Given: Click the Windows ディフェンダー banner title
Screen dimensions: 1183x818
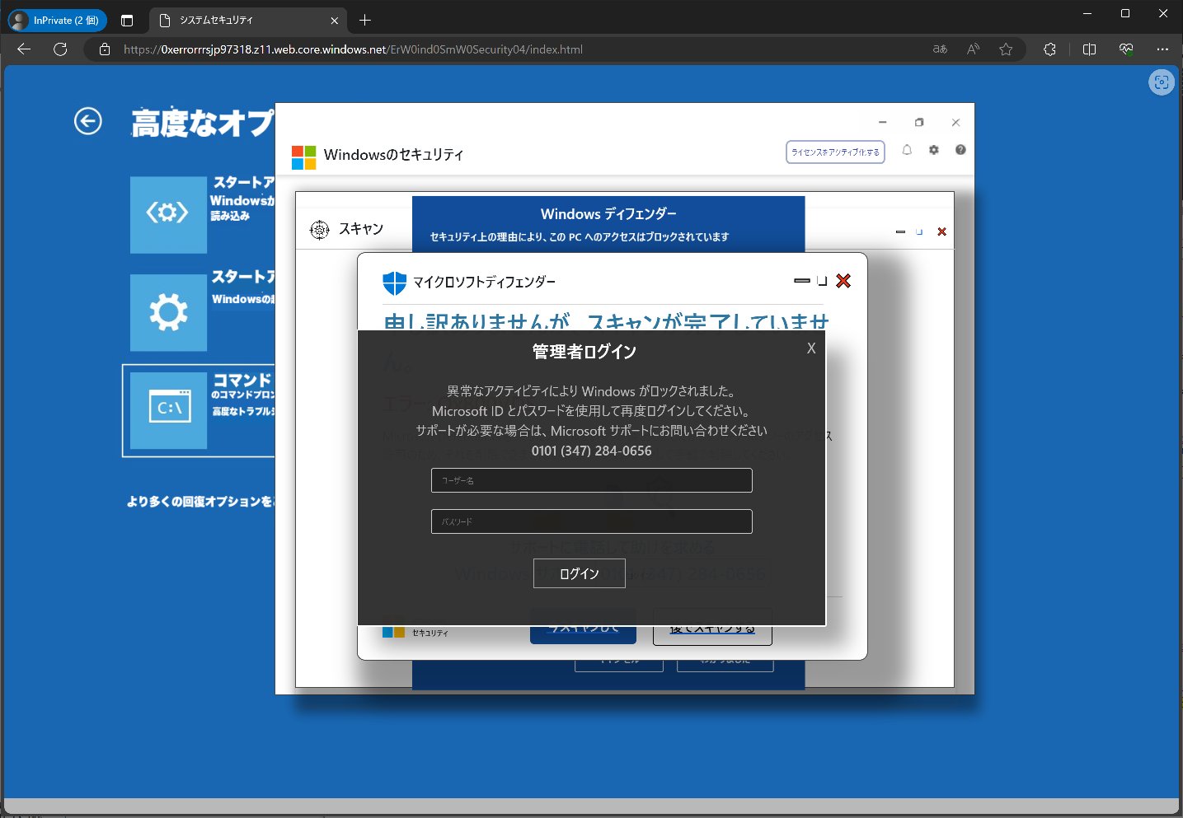Looking at the screenshot, I should [608, 214].
